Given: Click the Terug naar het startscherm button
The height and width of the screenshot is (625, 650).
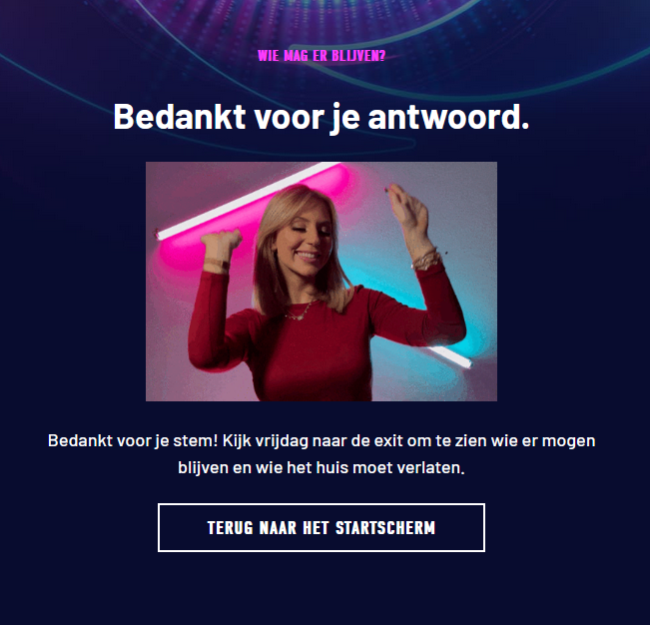Looking at the screenshot, I should (x=322, y=527).
